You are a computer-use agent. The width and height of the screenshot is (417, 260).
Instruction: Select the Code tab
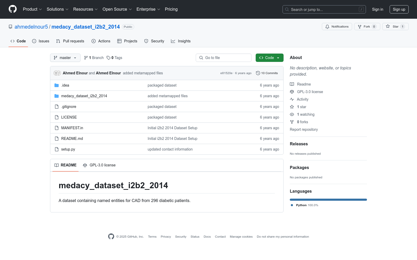tap(18, 41)
